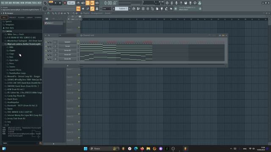Open the Line snap selector dropdown

[107, 8]
